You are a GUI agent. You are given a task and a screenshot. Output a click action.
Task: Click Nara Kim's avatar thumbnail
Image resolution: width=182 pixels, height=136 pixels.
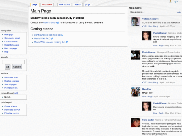pos(136,92)
